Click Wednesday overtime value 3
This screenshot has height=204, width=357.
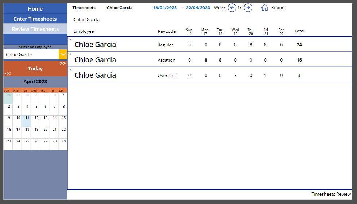pyautogui.click(x=235, y=76)
